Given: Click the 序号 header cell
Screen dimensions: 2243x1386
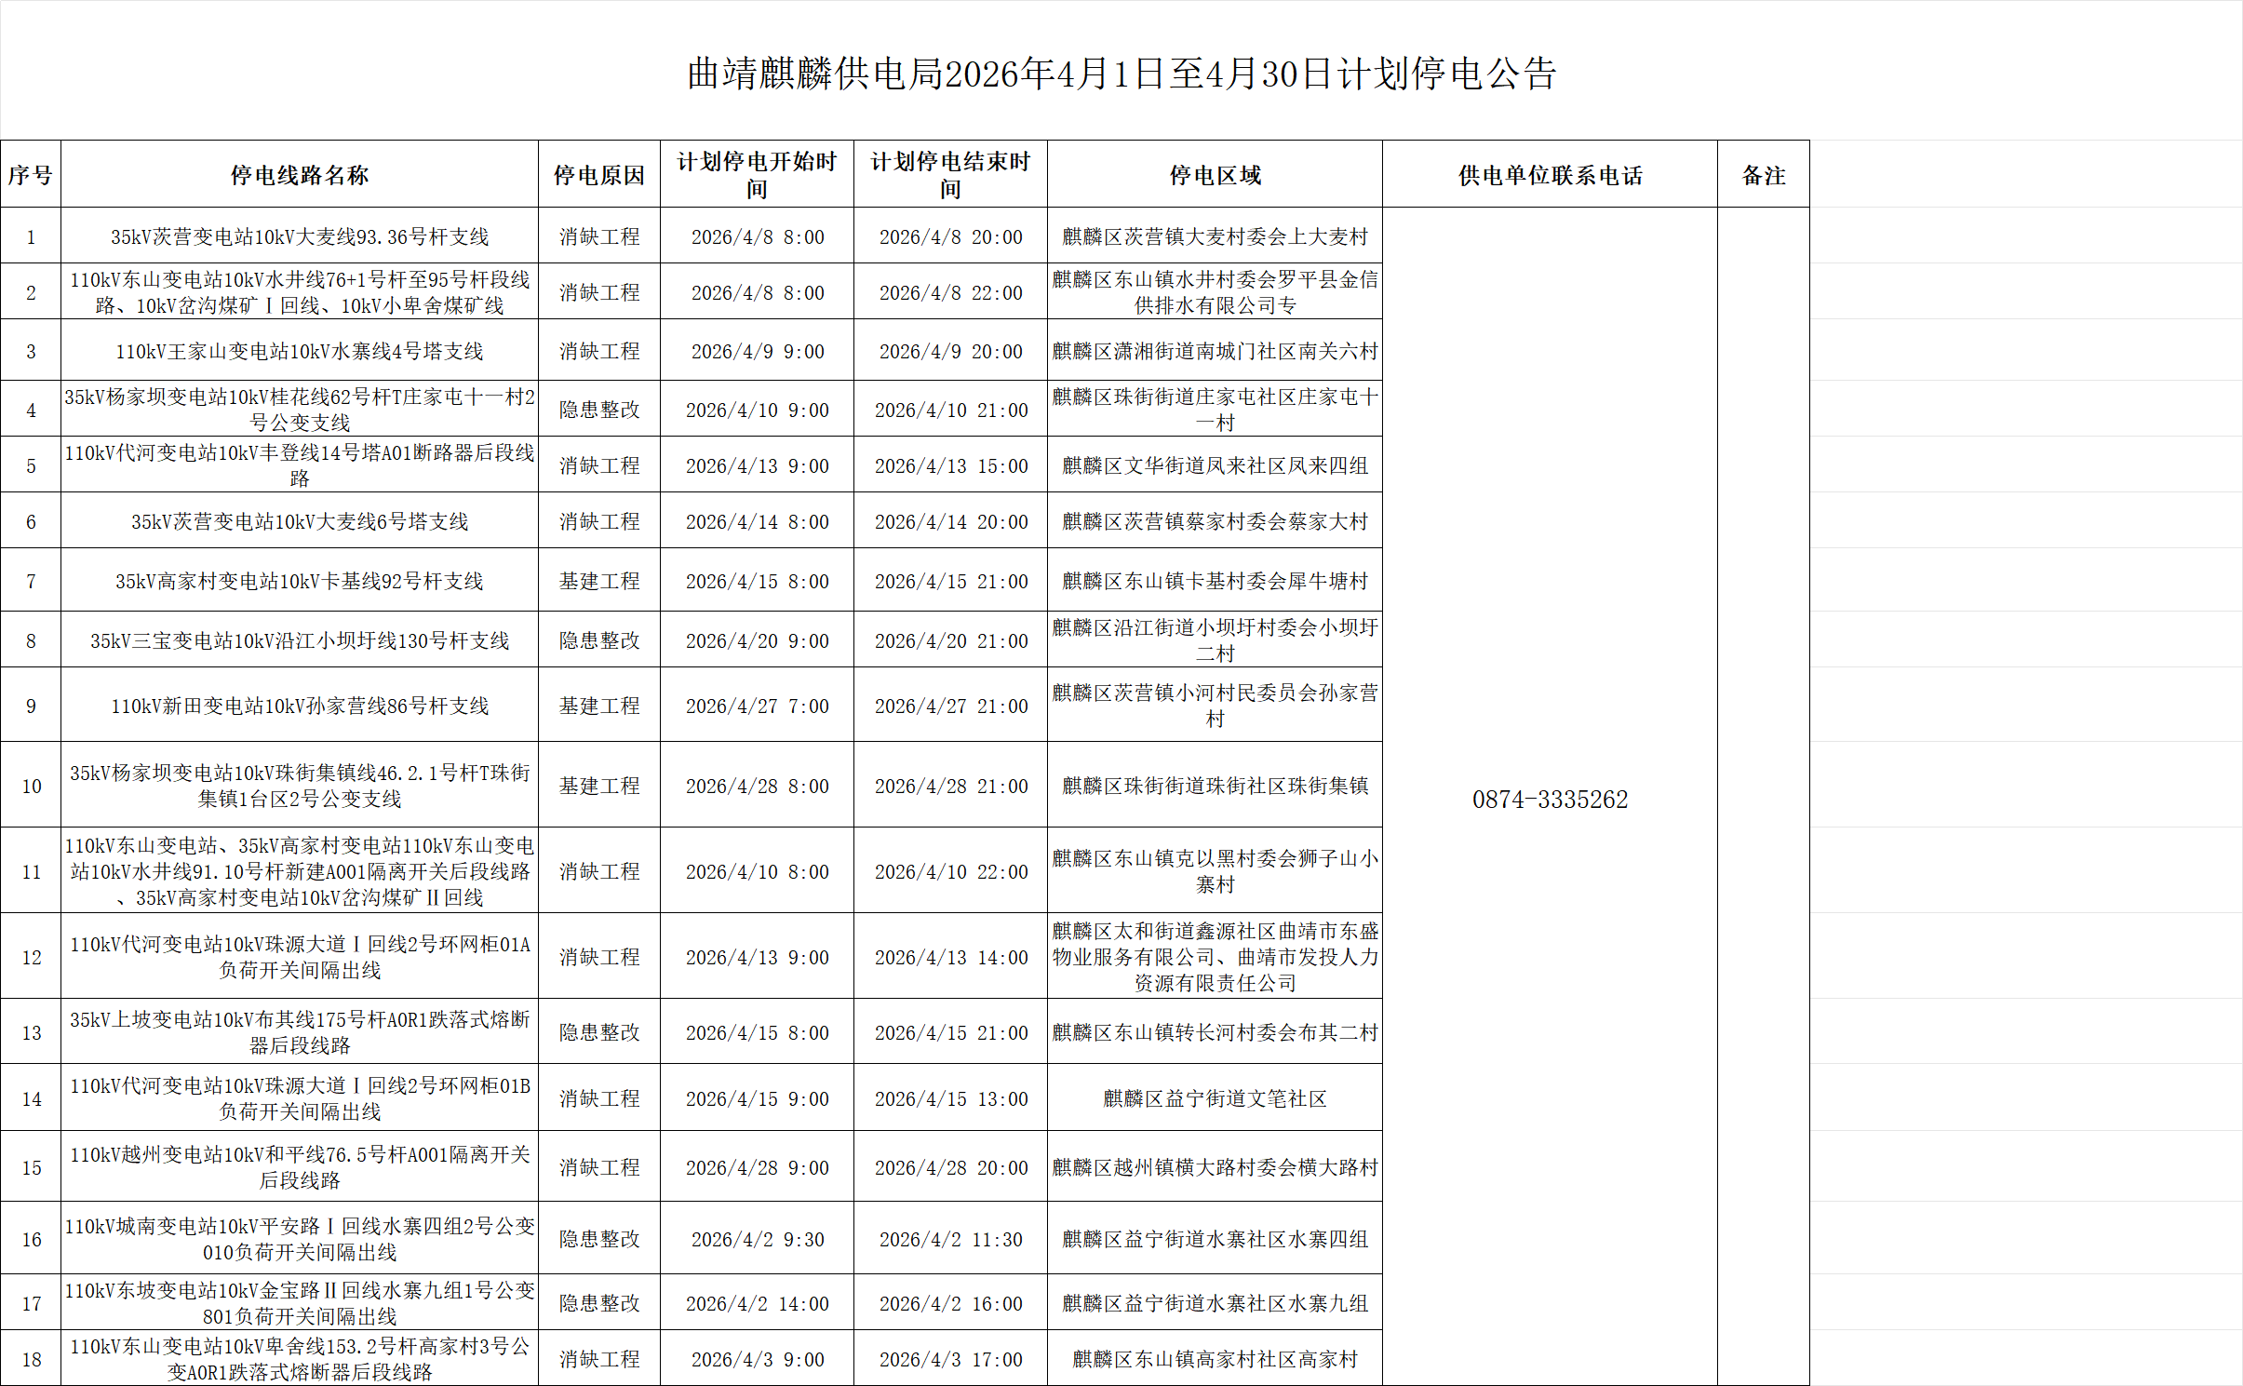Looking at the screenshot, I should coord(31,175).
